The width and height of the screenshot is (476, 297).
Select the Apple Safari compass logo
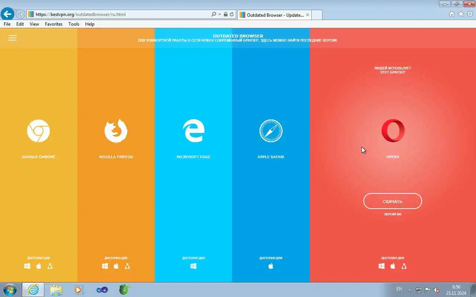tap(271, 131)
